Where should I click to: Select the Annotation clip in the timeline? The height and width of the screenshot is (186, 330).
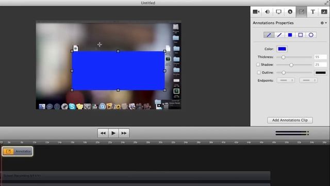18,151
